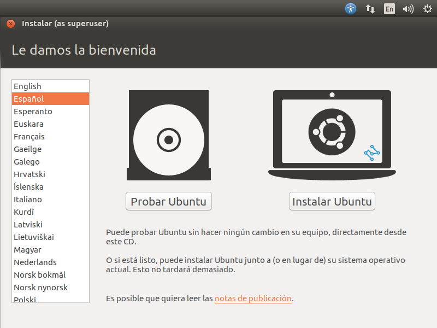Pick Lietuviškai from the language list
This screenshot has width=437, height=328.
click(50, 237)
